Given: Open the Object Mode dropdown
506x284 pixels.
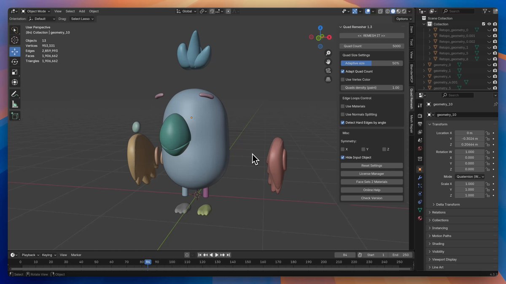Looking at the screenshot, I should (x=36, y=11).
